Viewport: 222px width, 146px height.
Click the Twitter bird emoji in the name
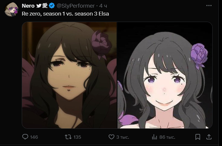click(39, 6)
